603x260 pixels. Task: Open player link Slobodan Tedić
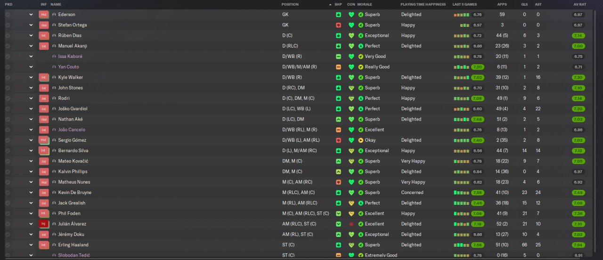point(74,255)
